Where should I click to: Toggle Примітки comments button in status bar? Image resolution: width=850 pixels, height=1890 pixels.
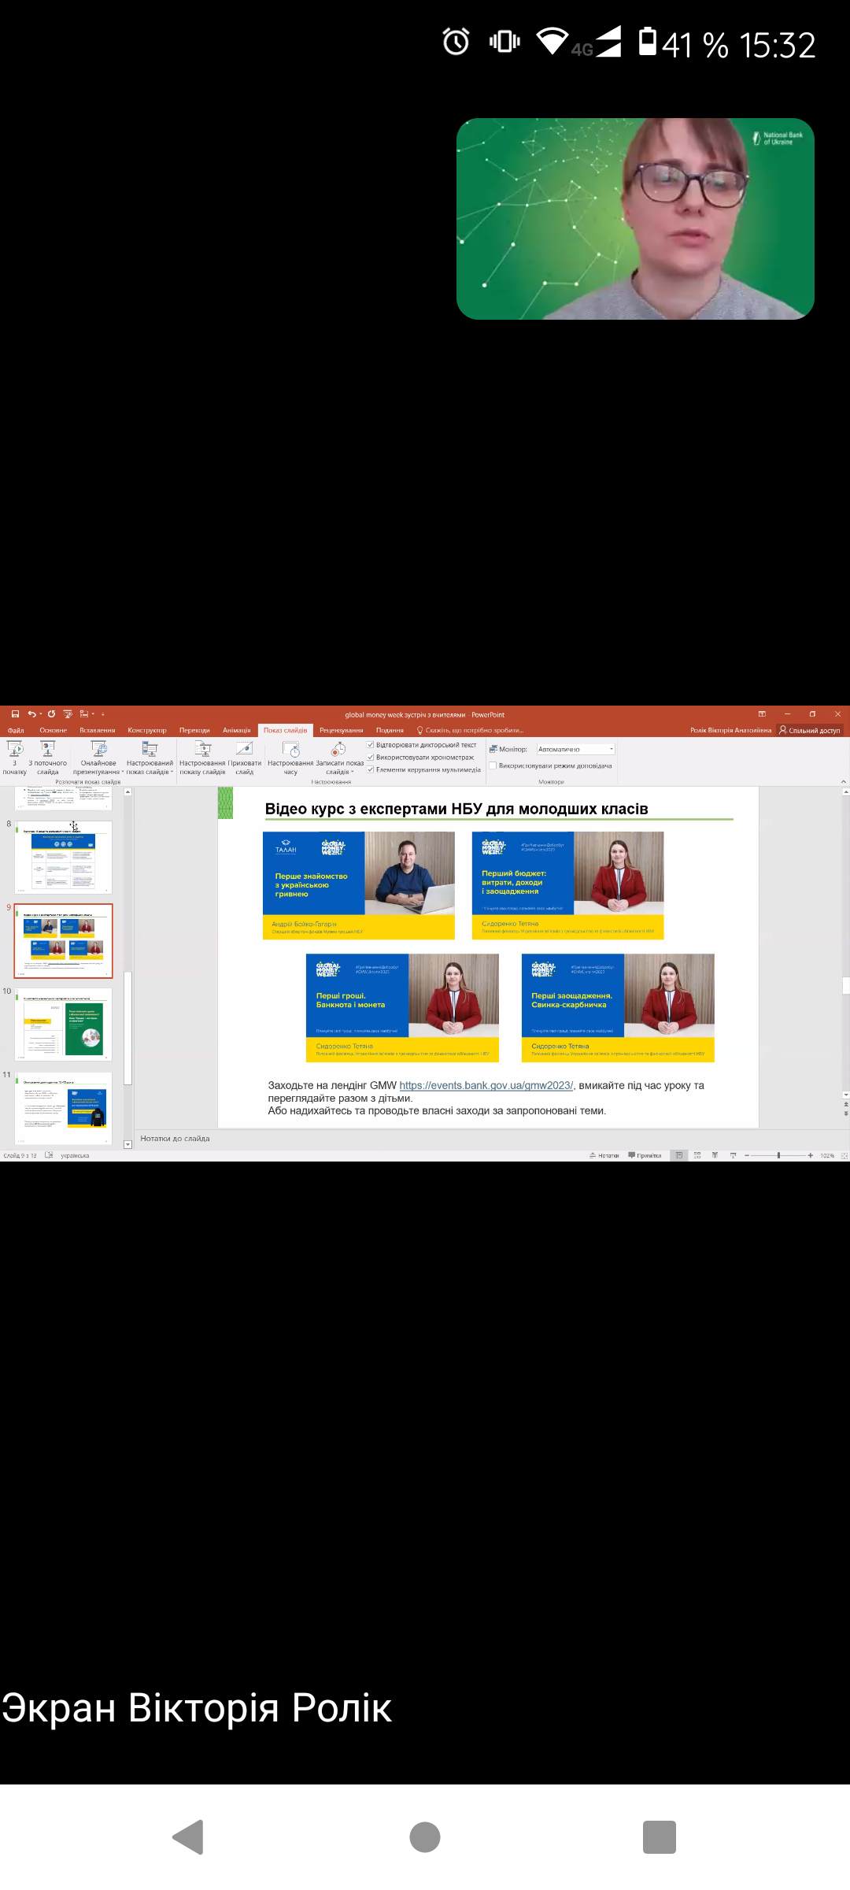645,1155
